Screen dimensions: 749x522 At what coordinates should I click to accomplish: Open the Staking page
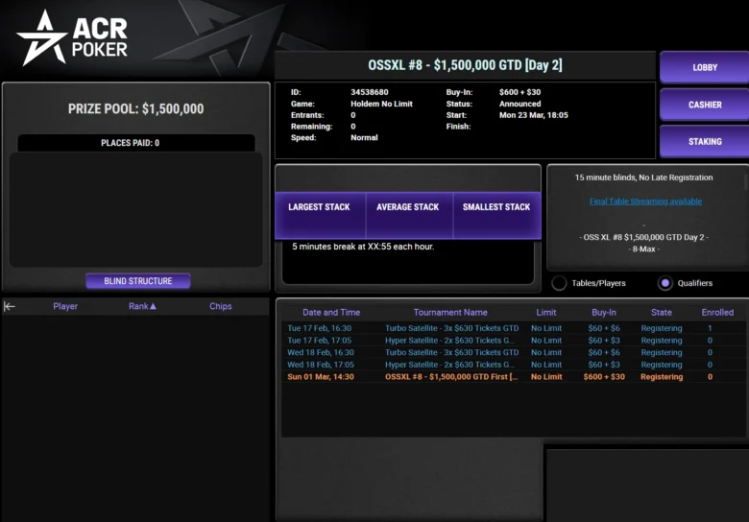point(705,142)
